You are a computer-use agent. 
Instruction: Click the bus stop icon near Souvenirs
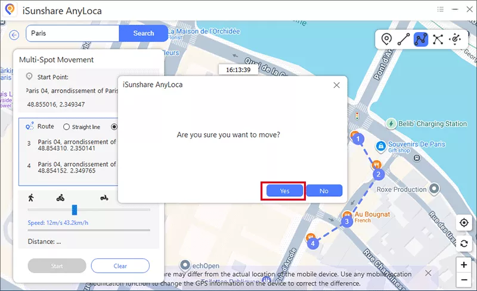pyautogui.click(x=417, y=158)
